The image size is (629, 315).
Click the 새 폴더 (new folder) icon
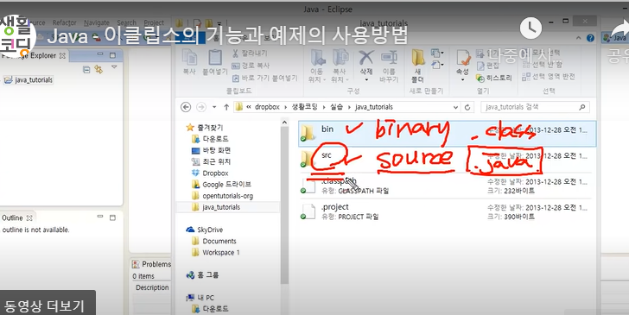(418, 57)
